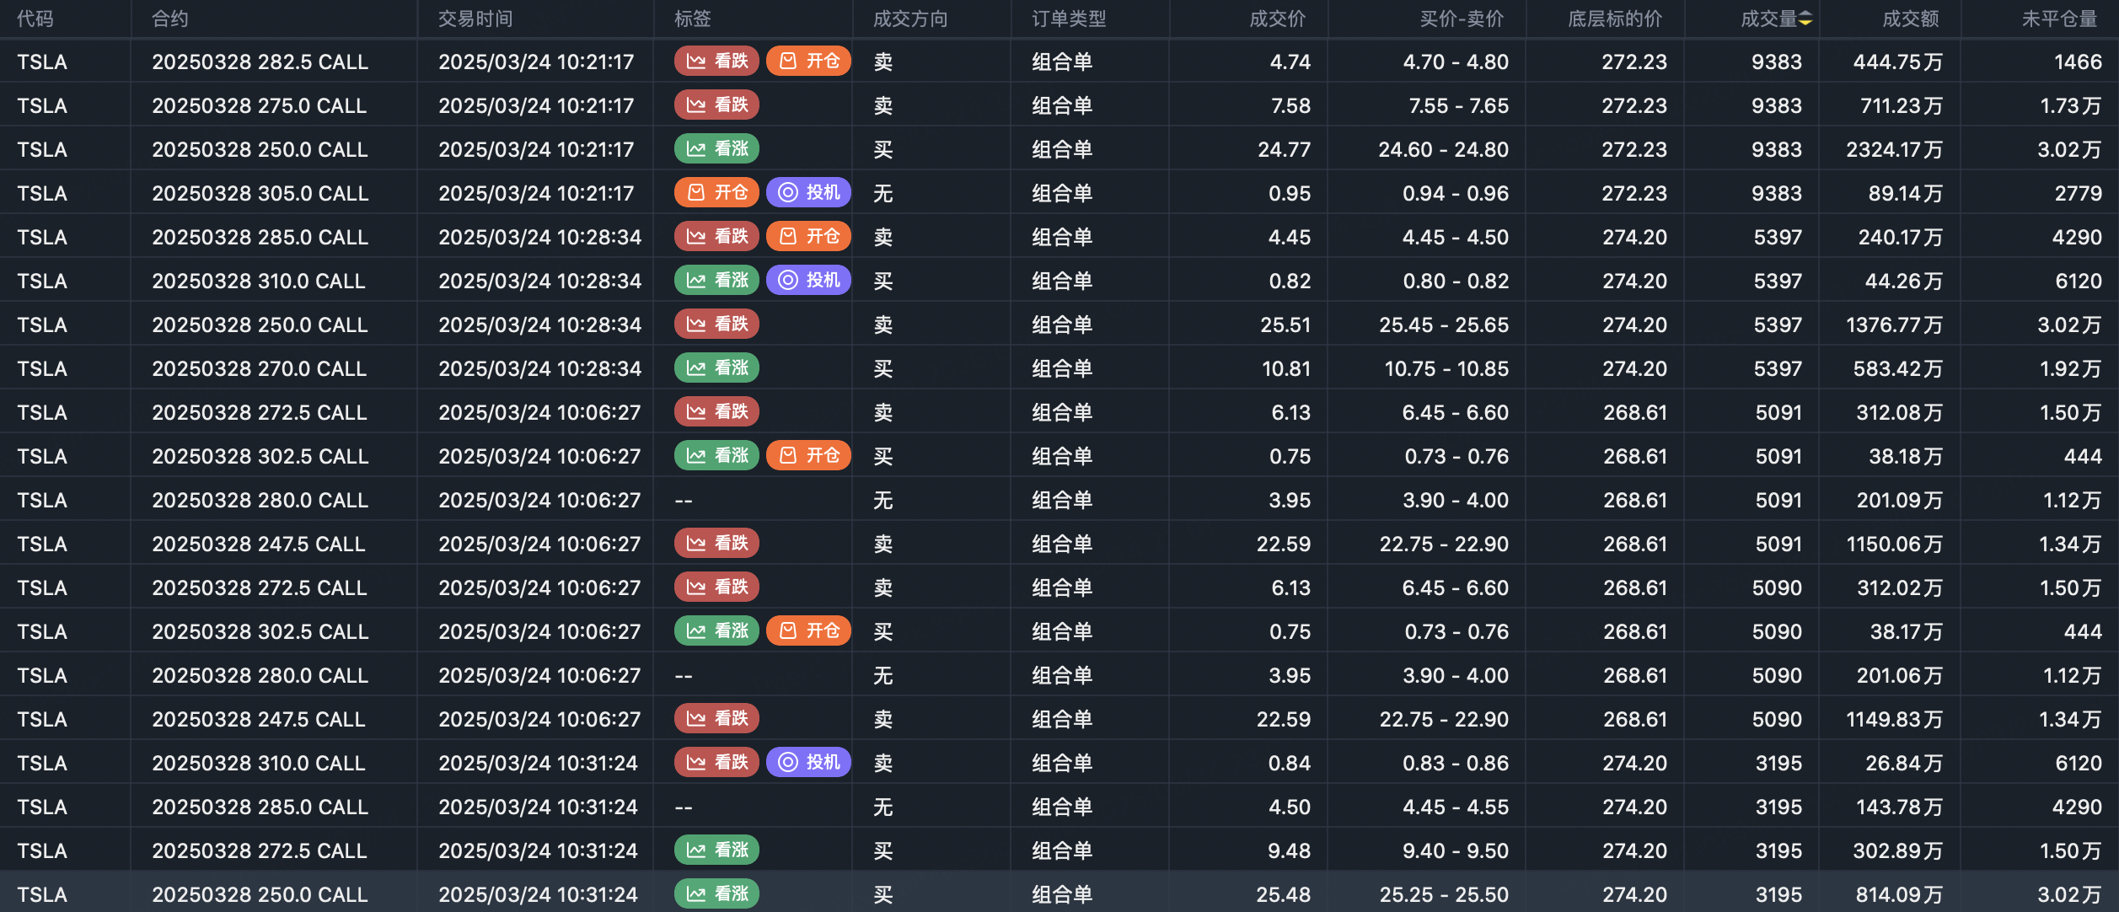Screen dimensions: 2119x912
Task: Click the 订单类型 column header
Action: tap(1069, 19)
